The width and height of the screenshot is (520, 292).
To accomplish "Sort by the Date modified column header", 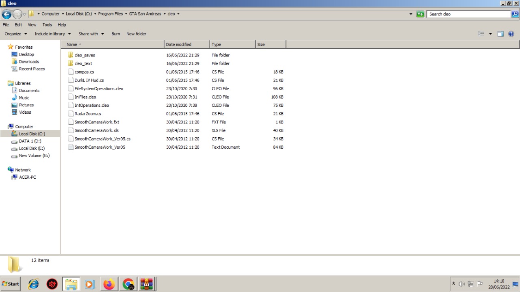I will click(x=187, y=44).
